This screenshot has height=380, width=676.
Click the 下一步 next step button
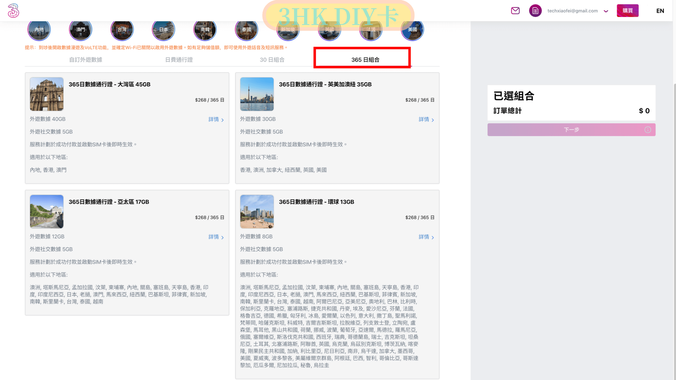[x=571, y=130]
